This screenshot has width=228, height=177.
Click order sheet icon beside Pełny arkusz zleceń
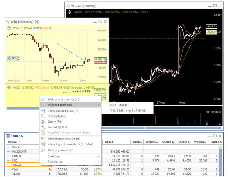(43, 111)
